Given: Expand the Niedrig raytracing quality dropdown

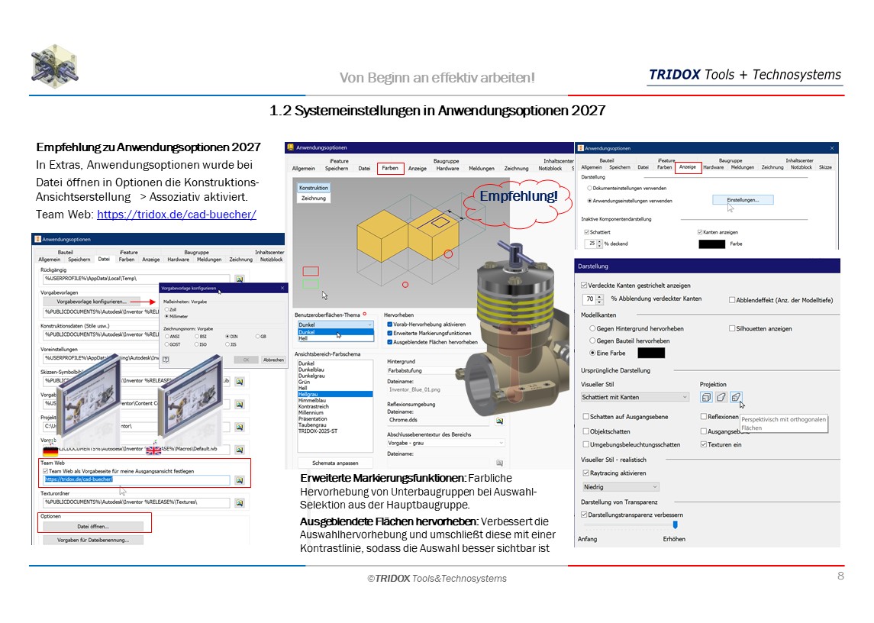Looking at the screenshot, I should [x=620, y=486].
